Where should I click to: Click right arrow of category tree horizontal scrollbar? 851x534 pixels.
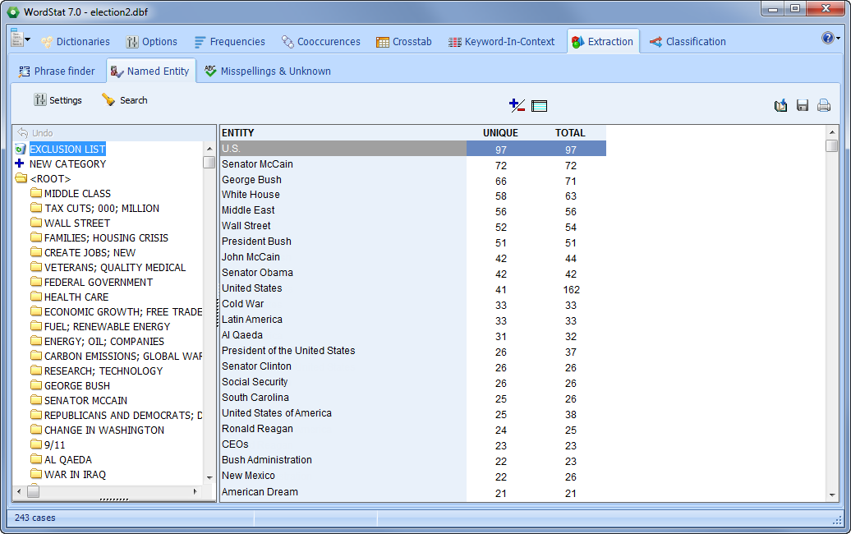pyautogui.click(x=195, y=491)
